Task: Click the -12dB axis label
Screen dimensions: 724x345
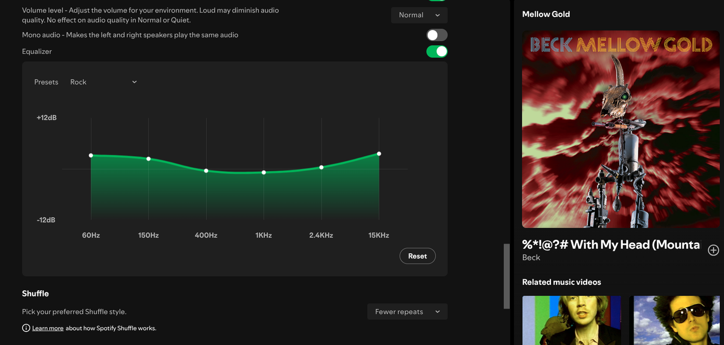Action: 46,220
